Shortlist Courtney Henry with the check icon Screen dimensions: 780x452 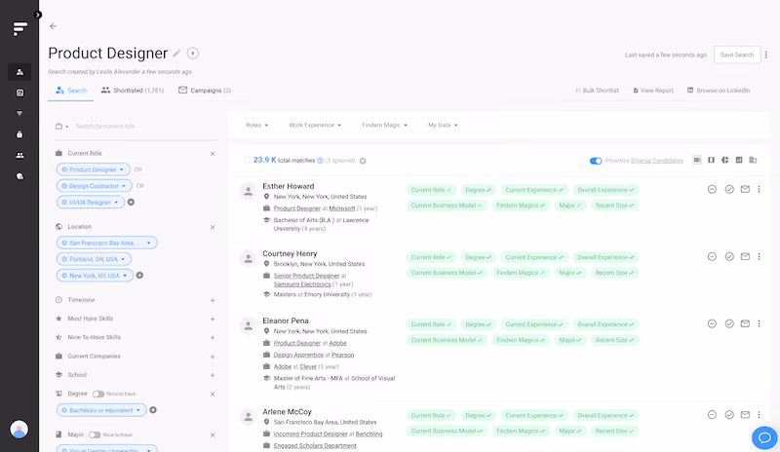[x=729, y=256]
